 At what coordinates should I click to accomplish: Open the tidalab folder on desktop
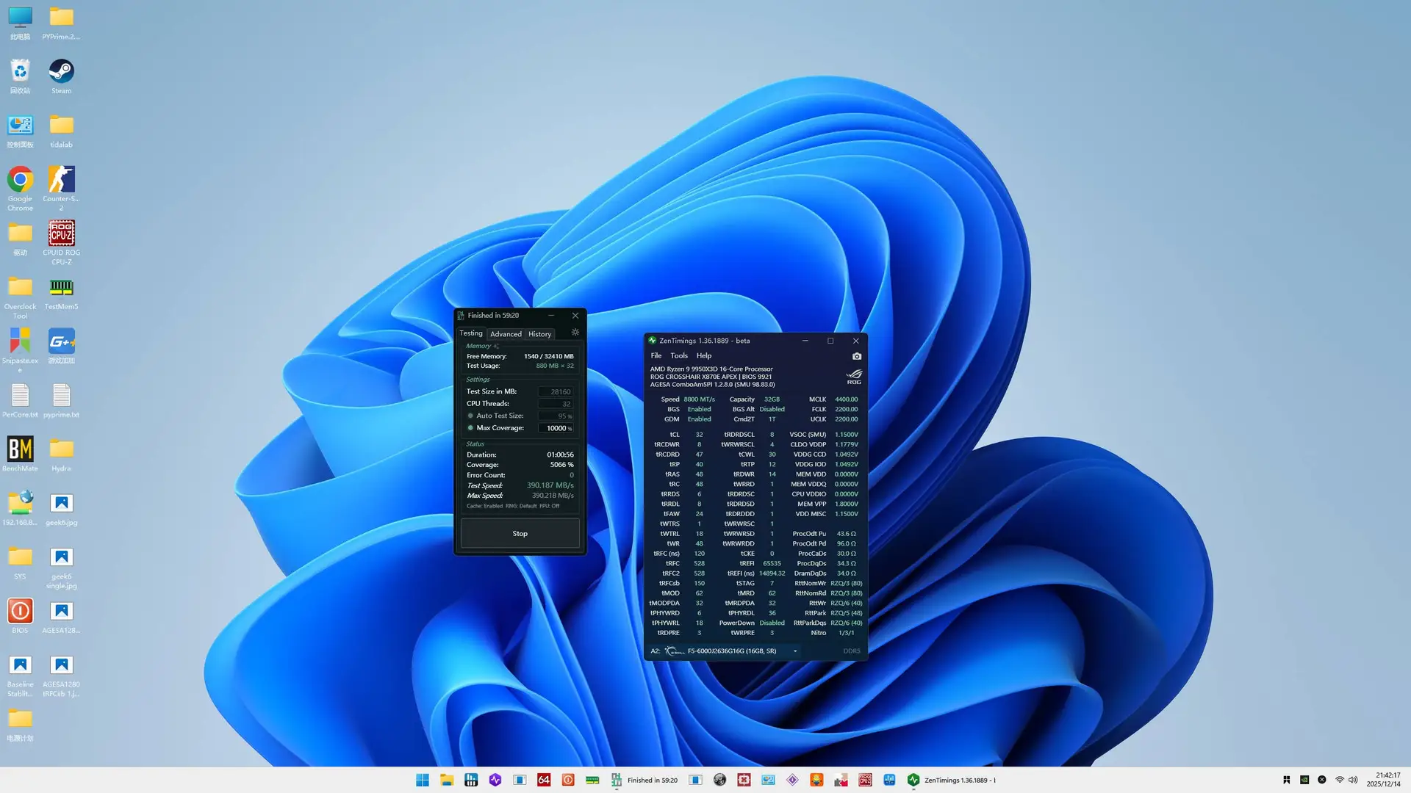(61, 131)
